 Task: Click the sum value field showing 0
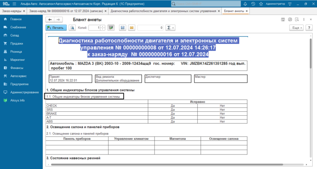pos(150,28)
